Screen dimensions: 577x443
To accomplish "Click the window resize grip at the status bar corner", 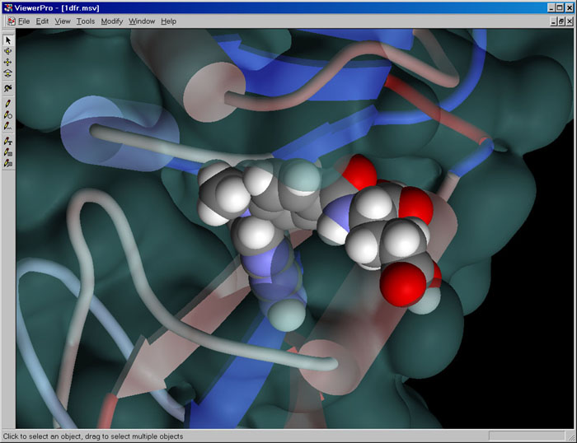I will 571,436.
